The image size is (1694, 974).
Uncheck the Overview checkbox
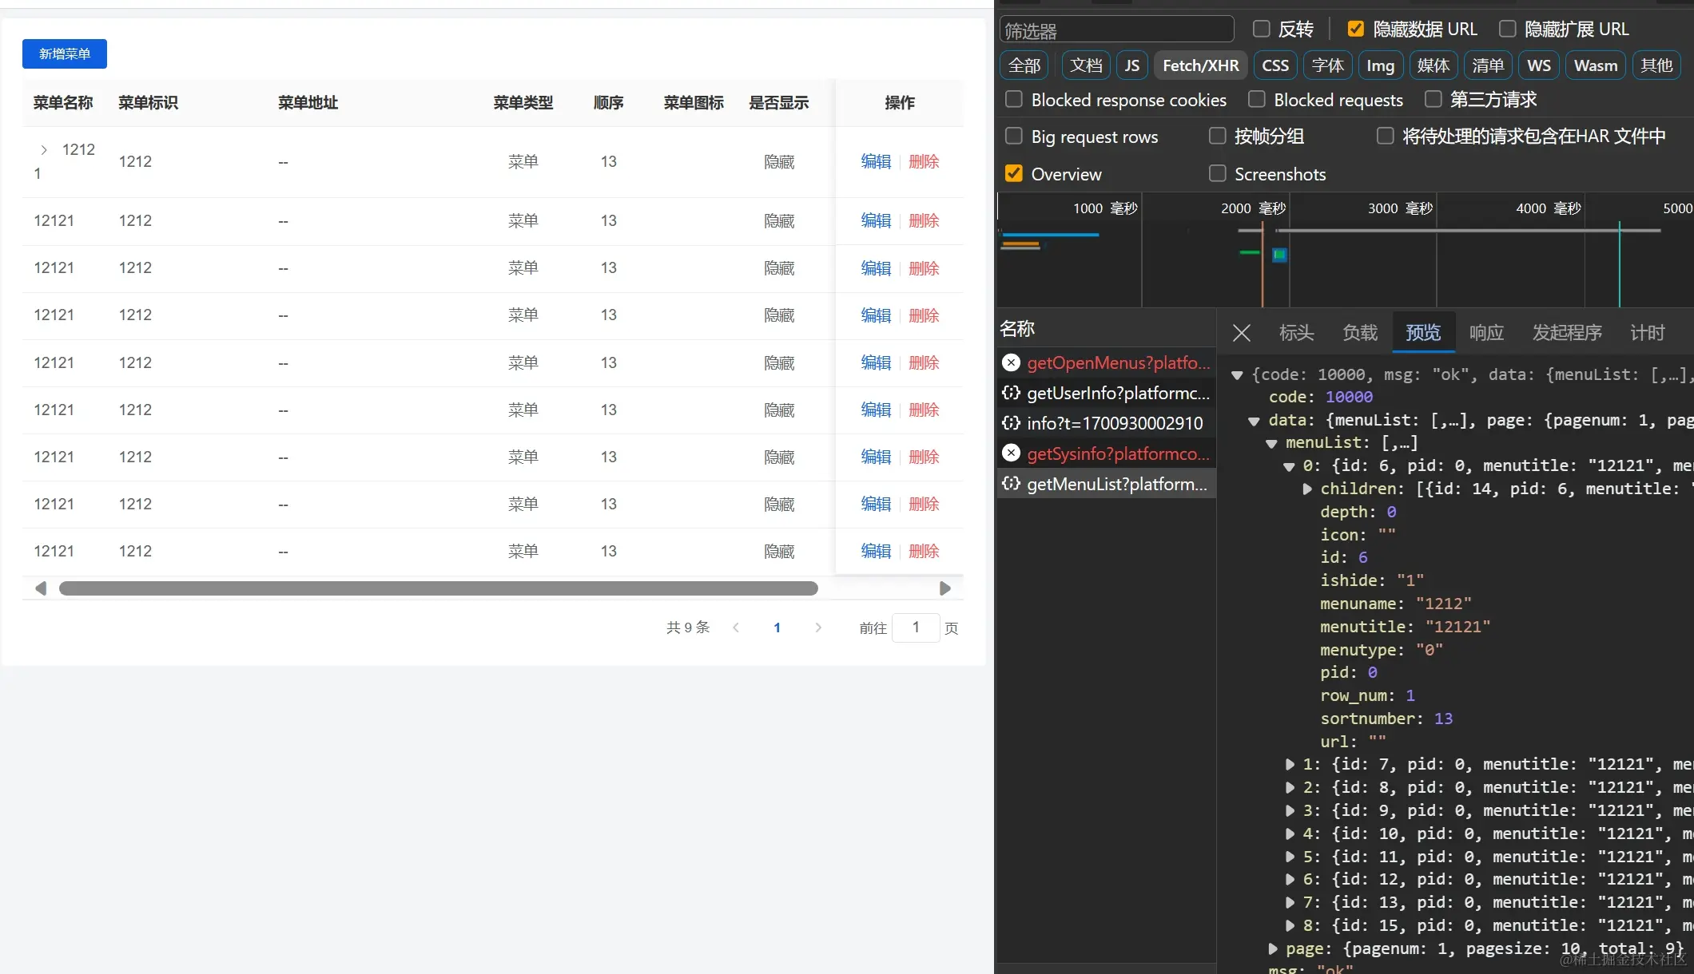tap(1014, 174)
